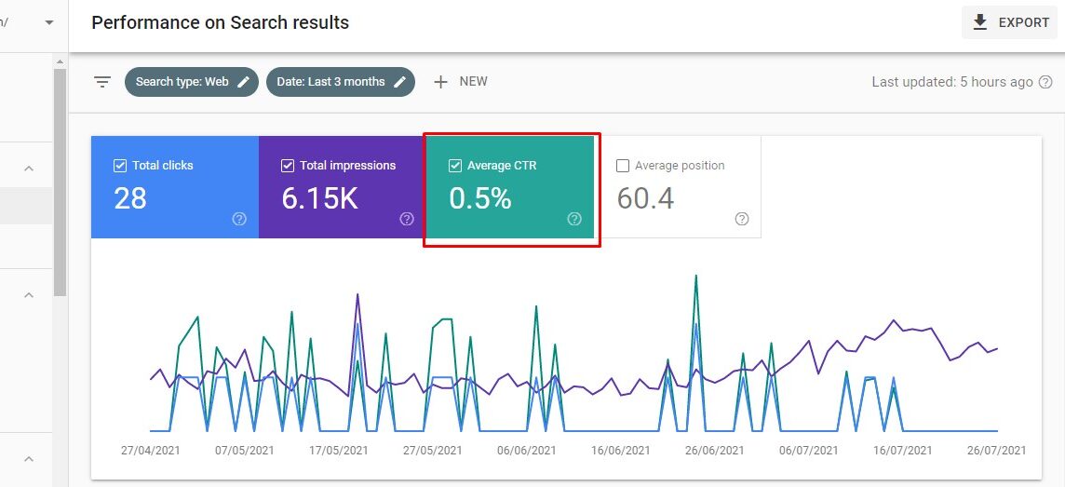Click the 06/06/2021 axis date
This screenshot has height=487, width=1065.
point(526,451)
